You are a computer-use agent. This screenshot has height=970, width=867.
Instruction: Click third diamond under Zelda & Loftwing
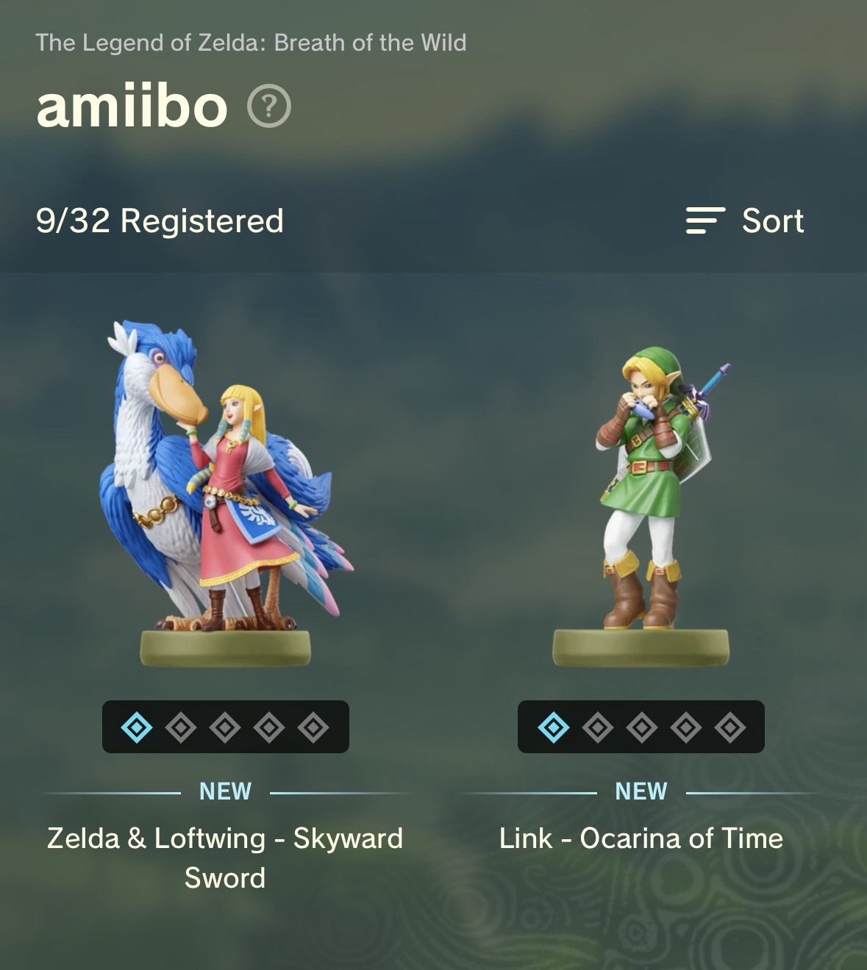coord(225,727)
